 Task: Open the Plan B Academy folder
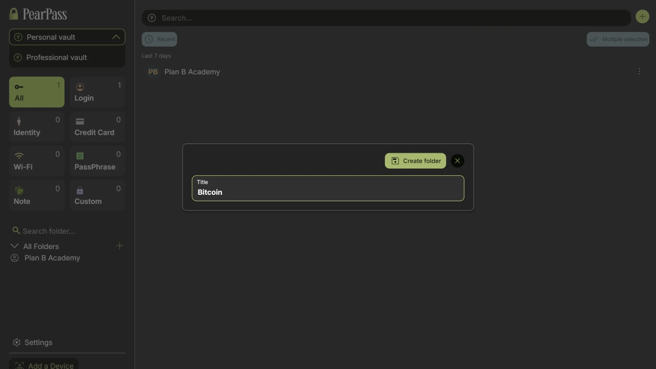[52, 258]
